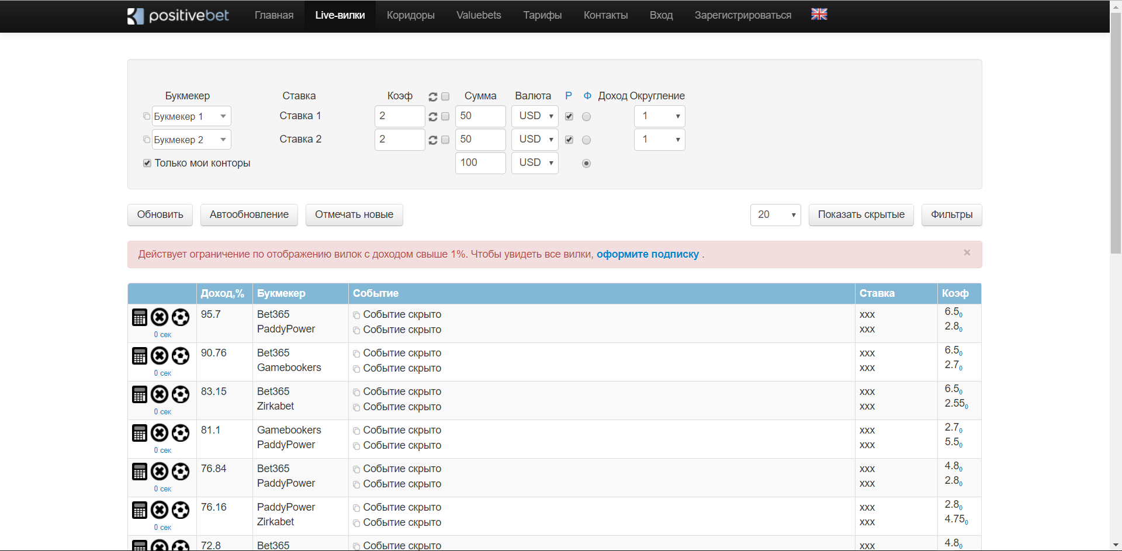Open rounding dropdown for Ставка 2
Viewport: 1122px width, 551px height.
[660, 140]
